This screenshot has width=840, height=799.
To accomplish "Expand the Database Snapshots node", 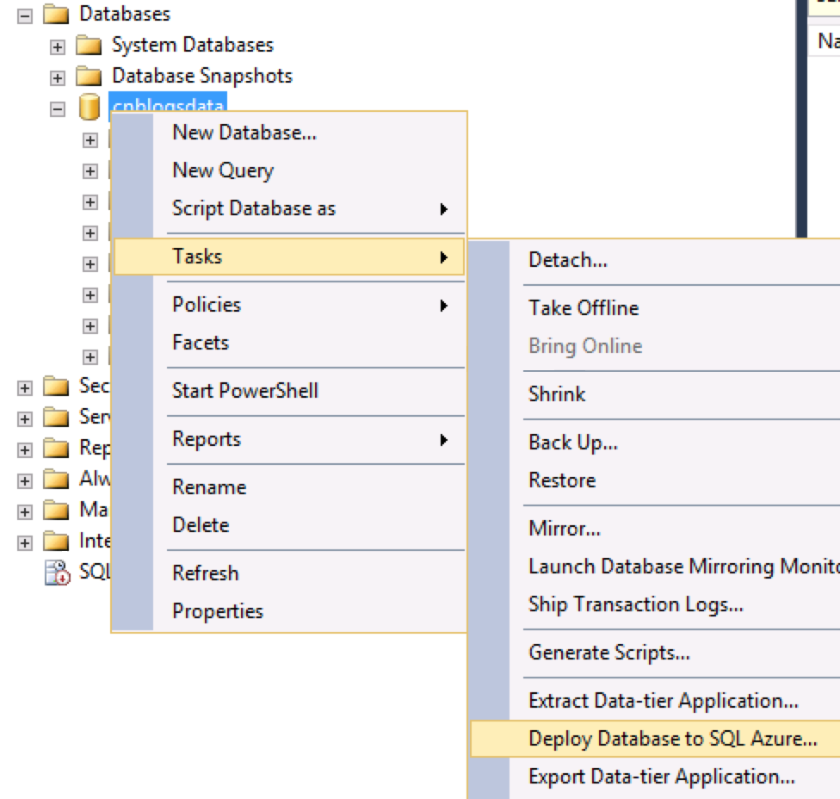I will [x=58, y=77].
